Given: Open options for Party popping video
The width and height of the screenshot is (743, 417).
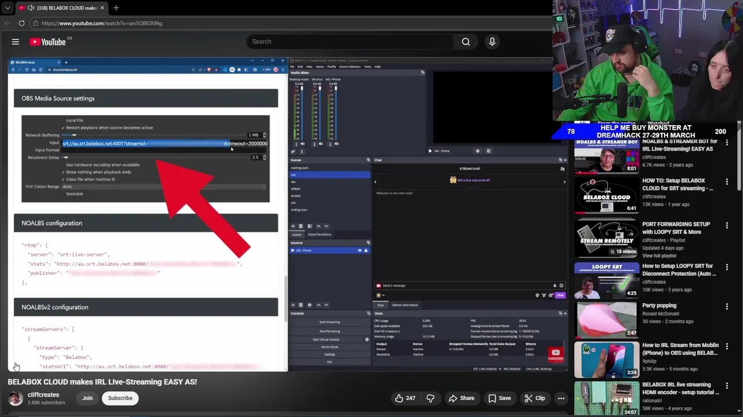Looking at the screenshot, I should (727, 306).
